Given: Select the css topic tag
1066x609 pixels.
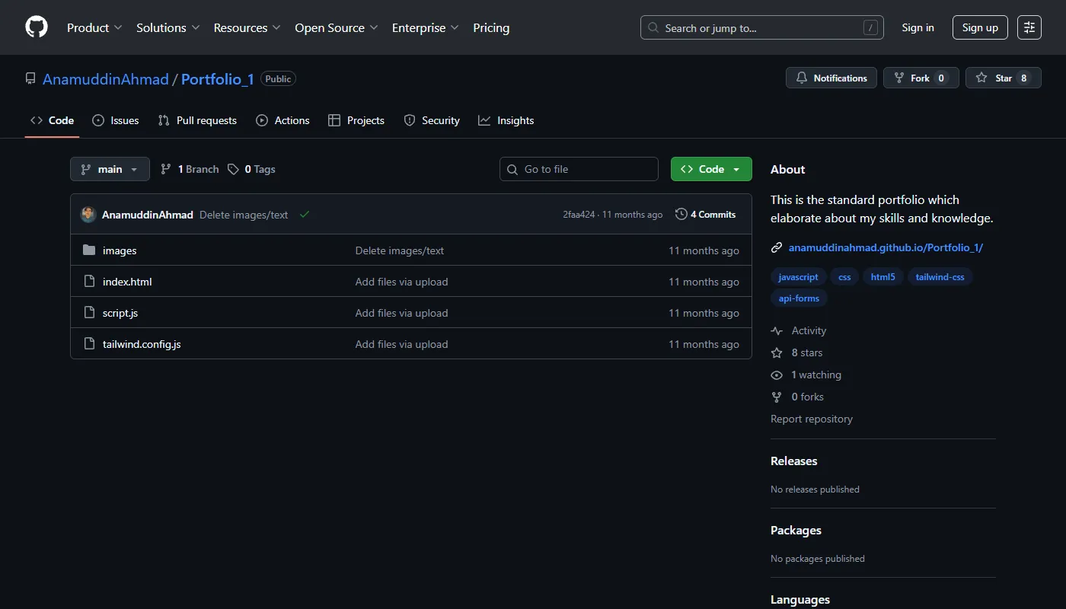Looking at the screenshot, I should pyautogui.click(x=844, y=276).
